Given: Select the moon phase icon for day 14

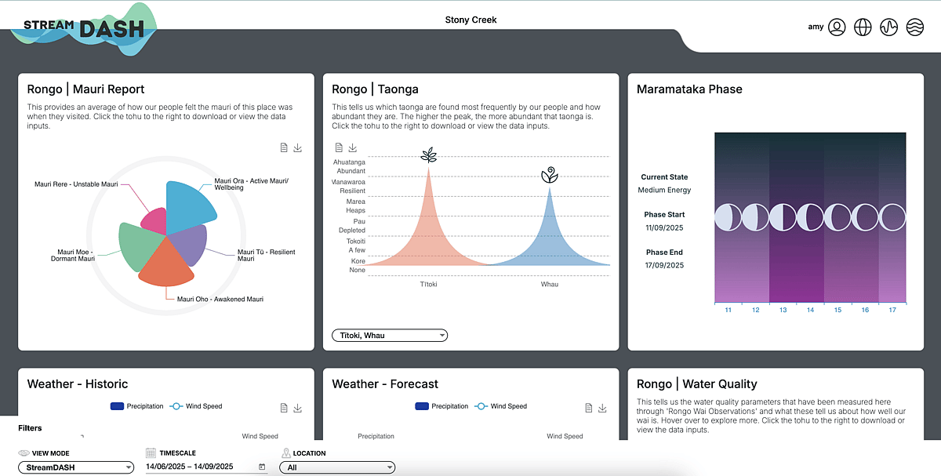Looking at the screenshot, I should pyautogui.click(x=810, y=216).
